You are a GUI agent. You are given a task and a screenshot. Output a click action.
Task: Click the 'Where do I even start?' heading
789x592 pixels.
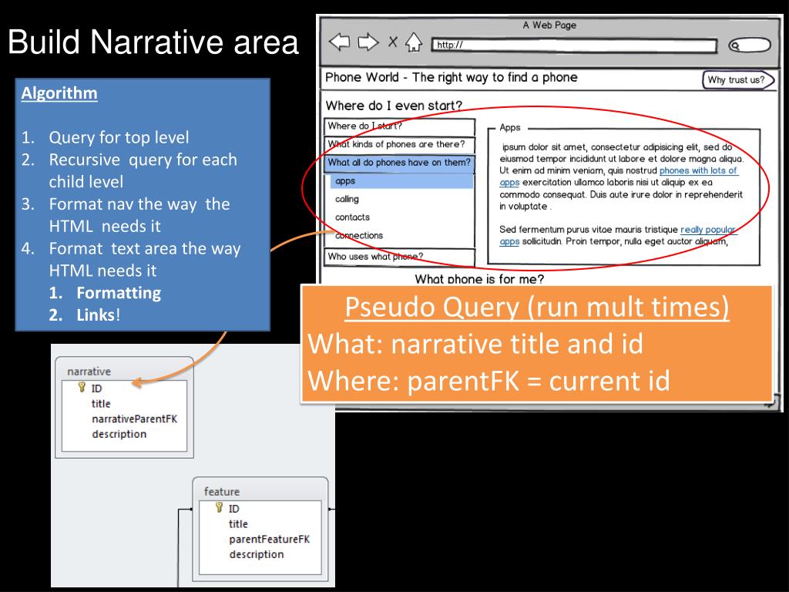(394, 106)
